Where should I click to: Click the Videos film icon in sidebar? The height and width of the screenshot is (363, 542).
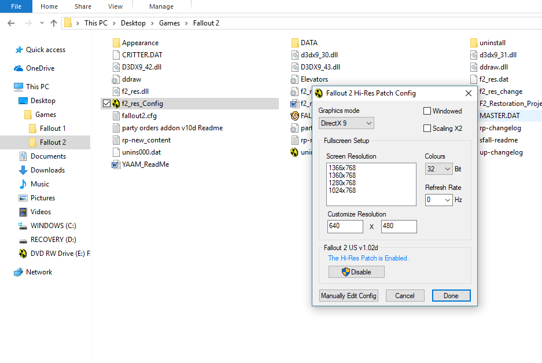click(x=23, y=212)
